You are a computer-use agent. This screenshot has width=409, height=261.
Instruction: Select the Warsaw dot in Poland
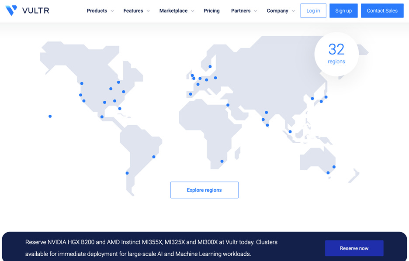click(215, 78)
